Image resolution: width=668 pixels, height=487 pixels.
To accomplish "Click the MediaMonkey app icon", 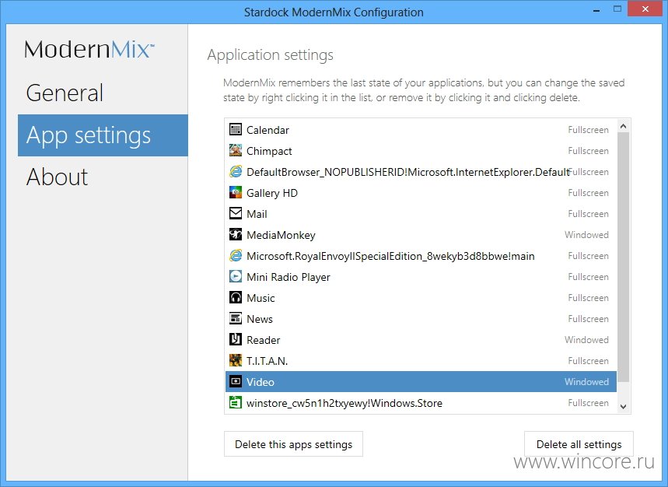I will click(236, 234).
